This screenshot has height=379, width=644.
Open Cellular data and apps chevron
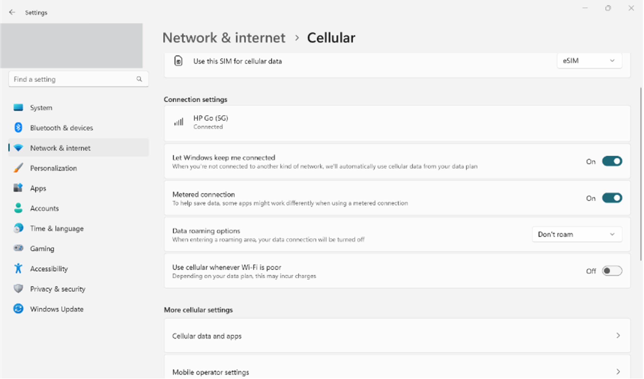(618, 335)
